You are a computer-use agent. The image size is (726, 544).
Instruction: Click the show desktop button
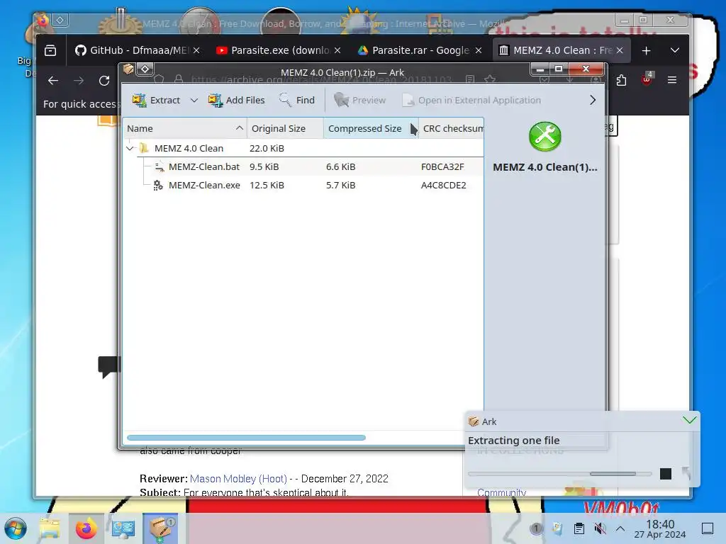coord(708,528)
